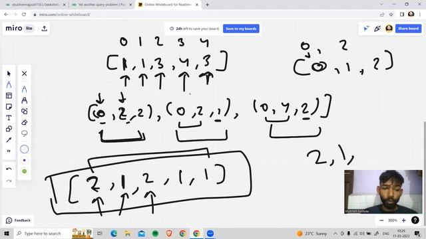Zoom out with minus button
Image resolution: width=426 pixels, height=239 pixels.
381,220
